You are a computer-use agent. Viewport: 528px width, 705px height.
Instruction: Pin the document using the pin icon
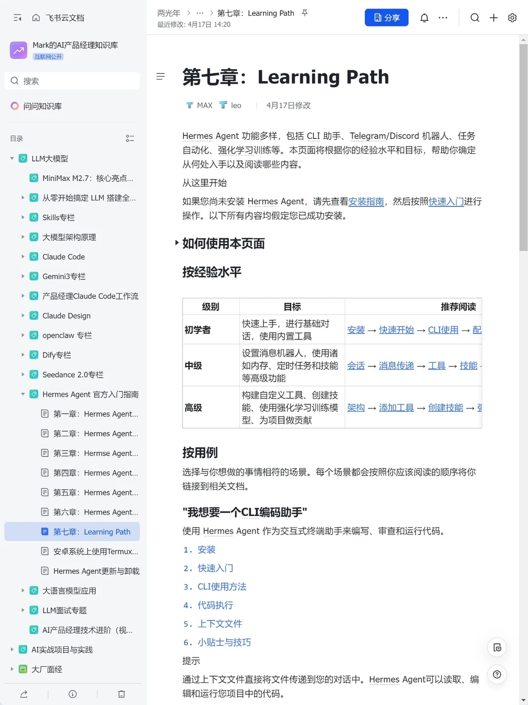coord(305,13)
